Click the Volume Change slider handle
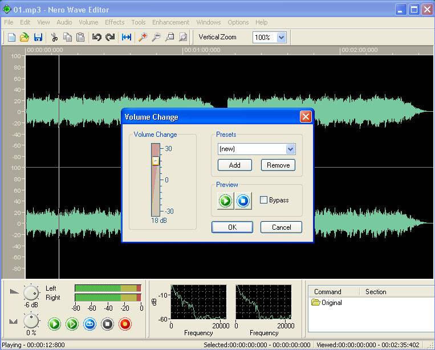This screenshot has width=435, height=350. tap(155, 161)
